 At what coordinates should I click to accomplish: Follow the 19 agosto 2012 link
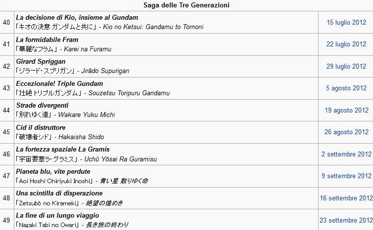[x=347, y=110]
